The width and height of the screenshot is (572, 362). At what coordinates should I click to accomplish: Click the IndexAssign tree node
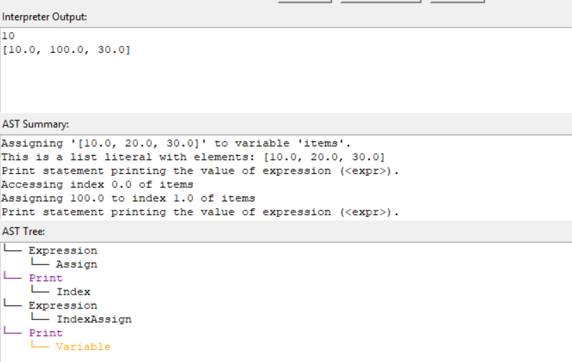[x=93, y=319]
